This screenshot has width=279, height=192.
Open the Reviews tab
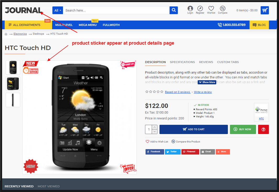(206, 62)
